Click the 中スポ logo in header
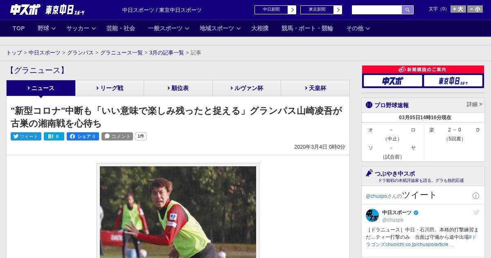Screen dimensions: 491x258 (x=25, y=9)
